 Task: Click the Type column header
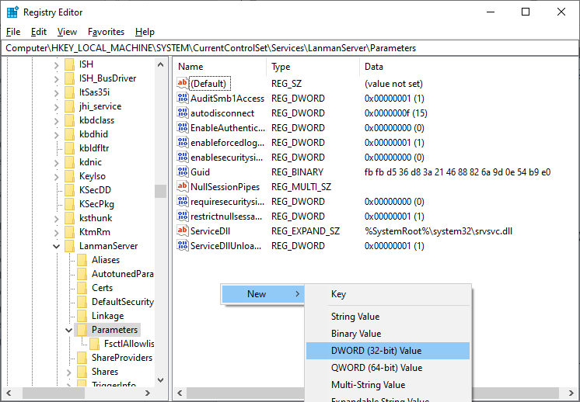tap(281, 67)
